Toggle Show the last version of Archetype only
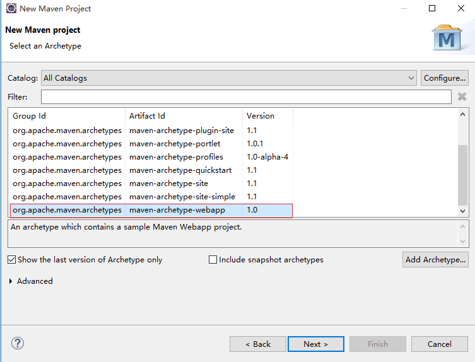This screenshot has height=362, width=475. click(x=12, y=260)
